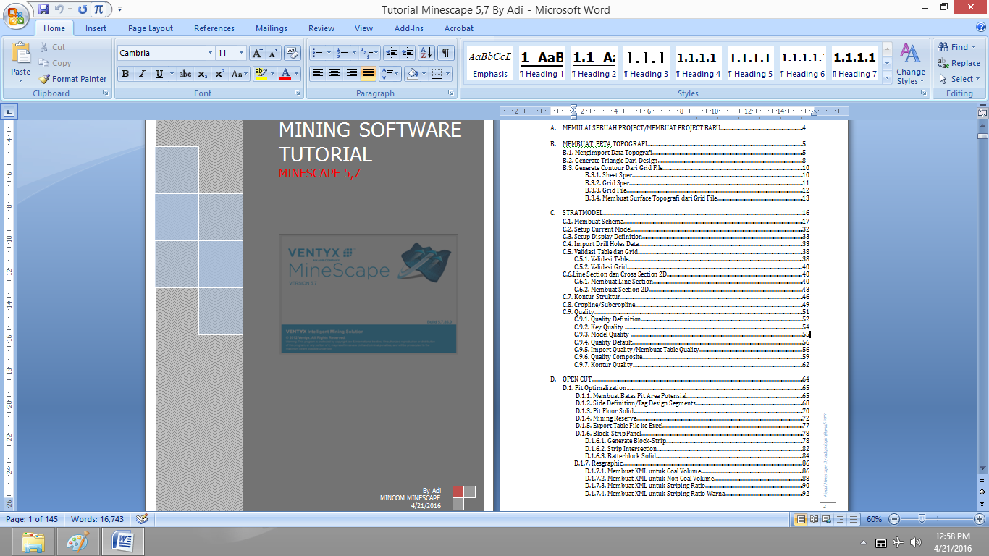Open the Mailings tab
The width and height of the screenshot is (989, 556).
(x=272, y=28)
